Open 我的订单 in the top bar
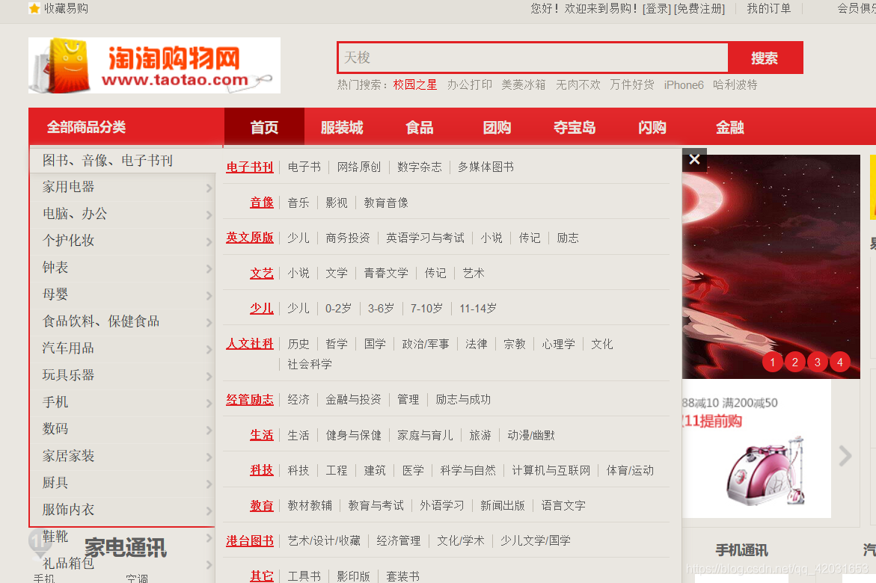Screen dimensions: 876x583 click(769, 8)
